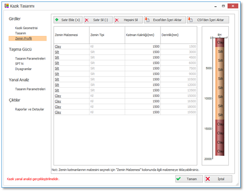245x192 pixels.
Task: Click the Taşıma Gücü section heading
Action: (x=20, y=49)
